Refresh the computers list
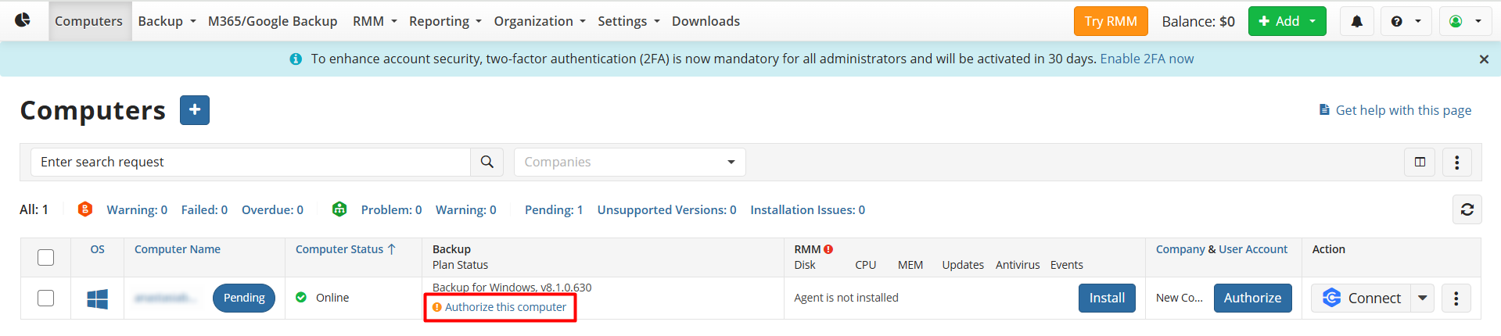 tap(1467, 209)
